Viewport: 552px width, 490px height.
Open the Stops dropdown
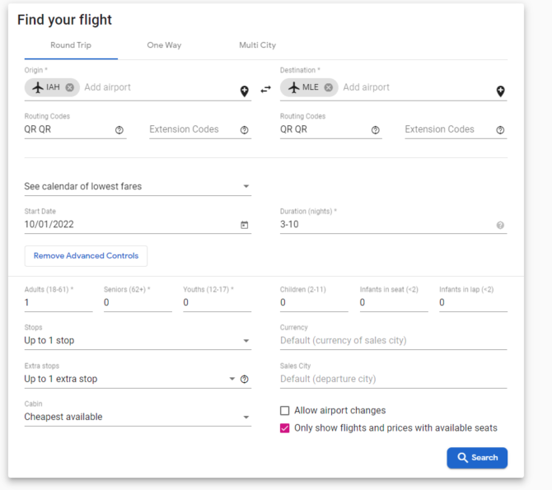(x=138, y=340)
